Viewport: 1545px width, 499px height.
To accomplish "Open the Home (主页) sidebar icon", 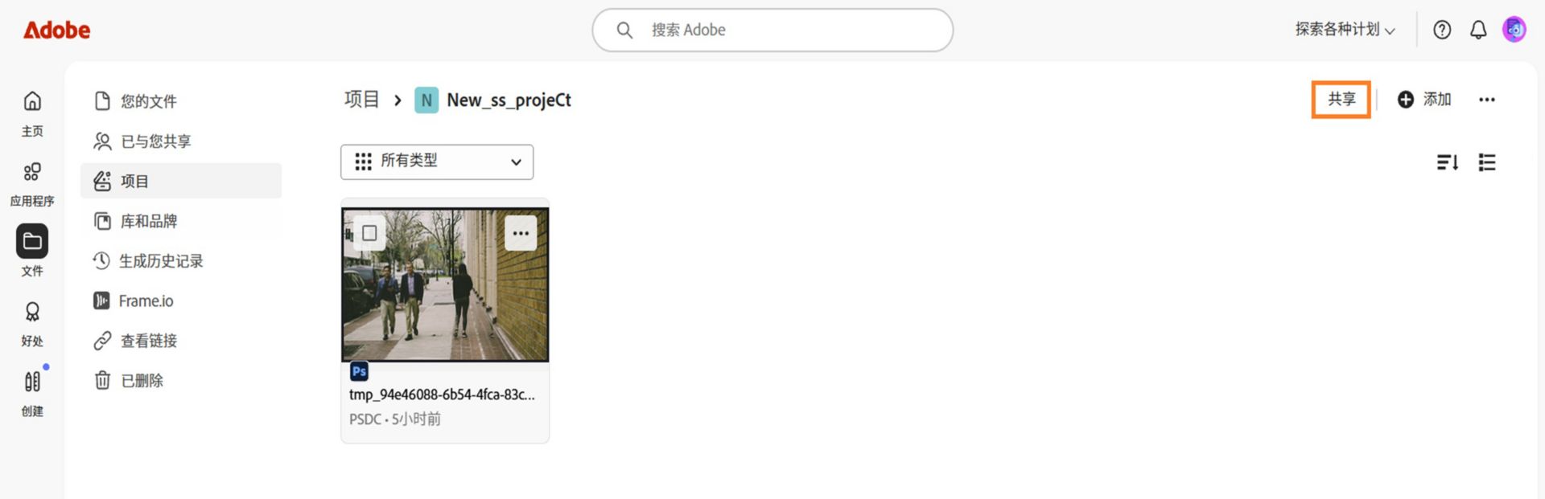I will point(32,102).
